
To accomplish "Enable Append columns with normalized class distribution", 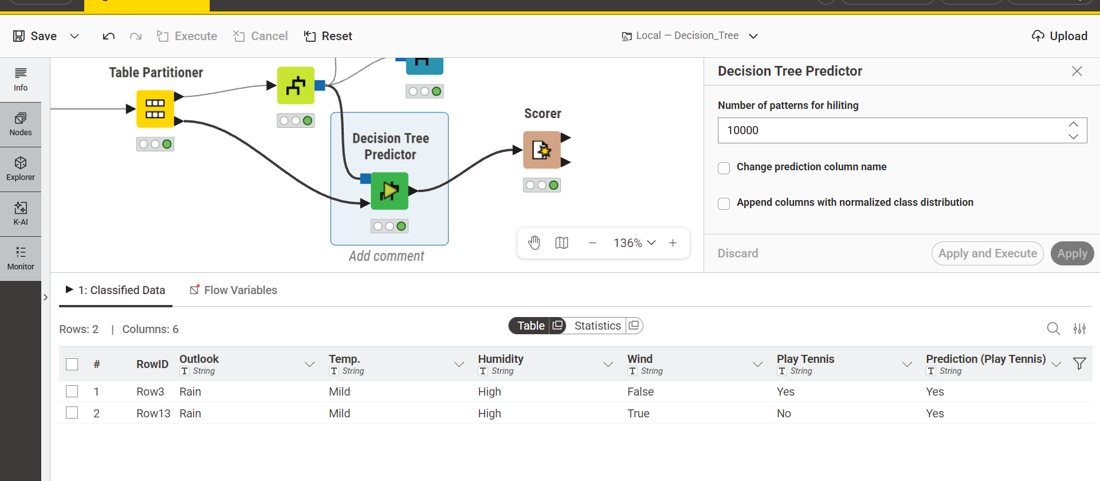I will point(724,204).
